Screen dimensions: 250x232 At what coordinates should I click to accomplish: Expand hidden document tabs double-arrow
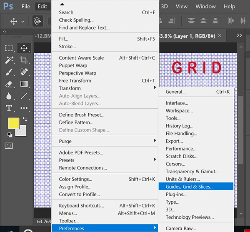[239, 35]
